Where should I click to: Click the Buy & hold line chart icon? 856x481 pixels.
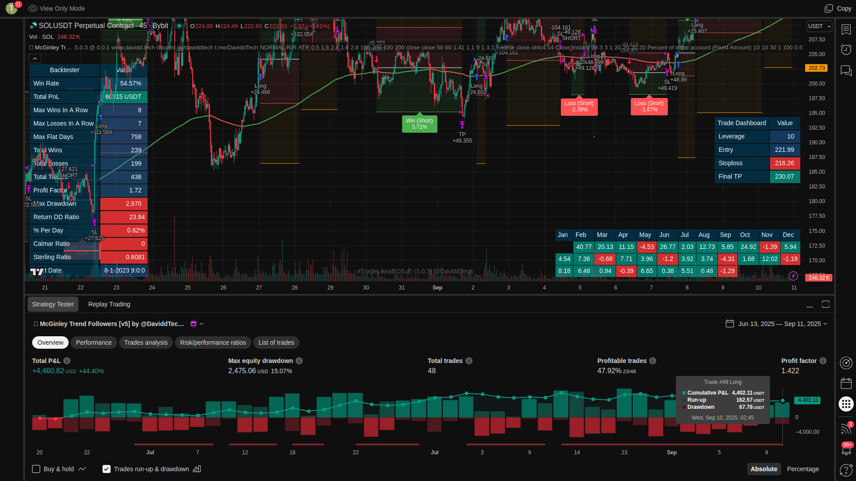82,469
